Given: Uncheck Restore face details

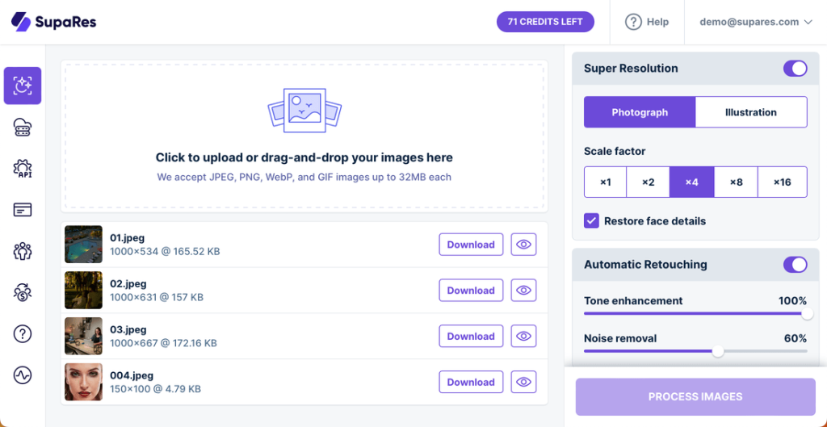Looking at the screenshot, I should click(x=592, y=221).
